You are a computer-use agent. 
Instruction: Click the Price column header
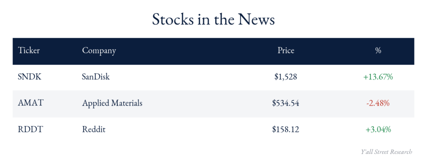286,50
